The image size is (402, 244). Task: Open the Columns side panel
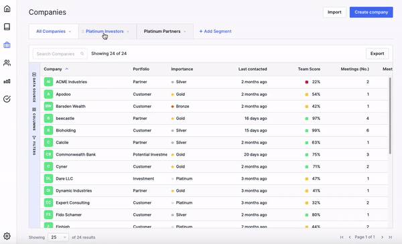coord(34,119)
